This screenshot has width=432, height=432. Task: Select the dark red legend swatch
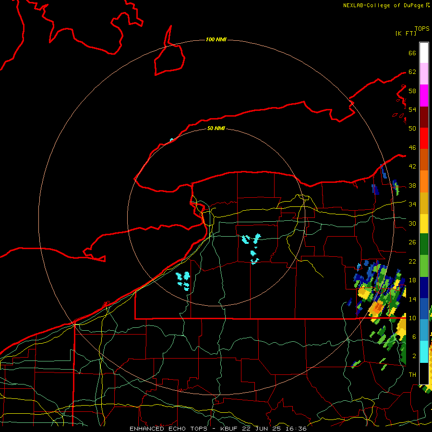click(424, 117)
